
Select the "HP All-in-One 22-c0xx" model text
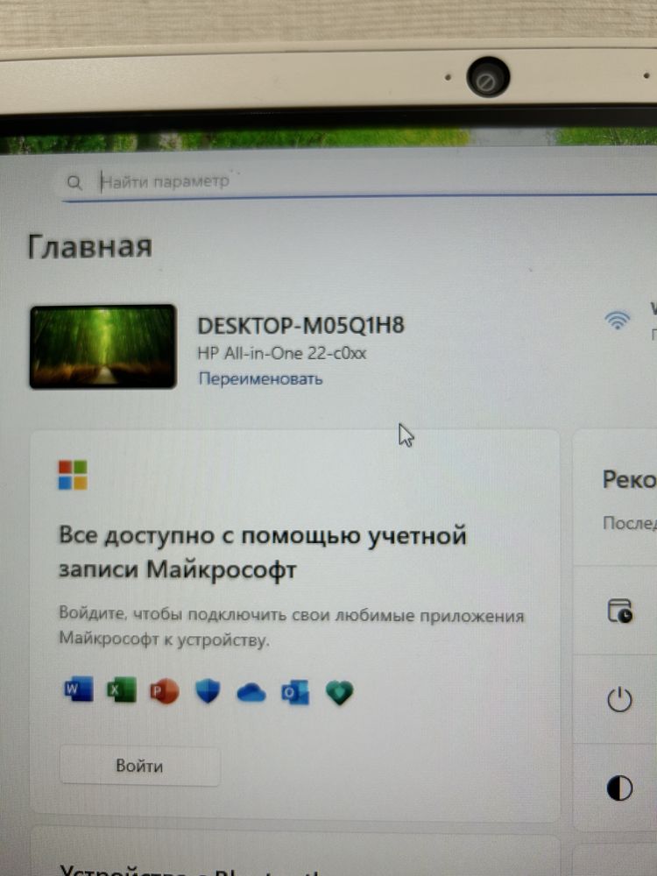pyautogui.click(x=282, y=354)
